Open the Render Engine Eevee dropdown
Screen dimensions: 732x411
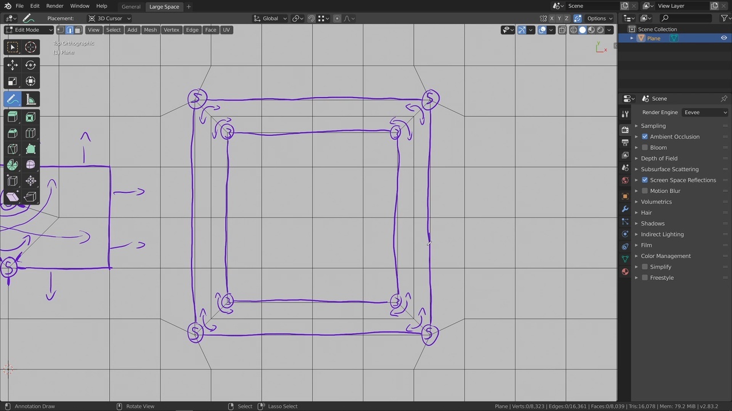point(705,112)
